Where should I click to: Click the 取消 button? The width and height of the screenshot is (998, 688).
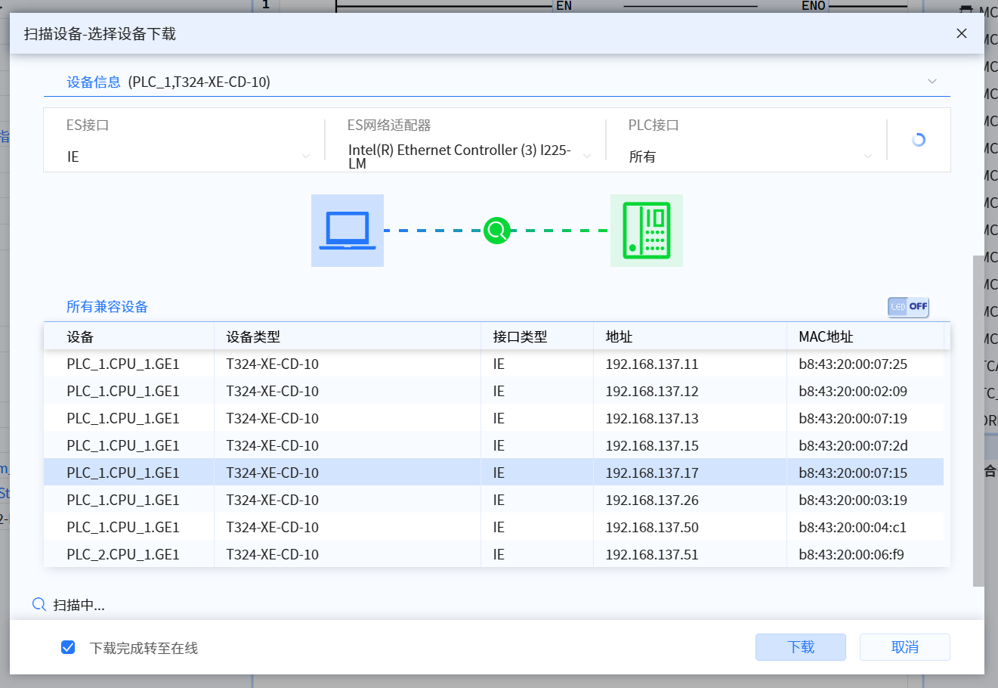(904, 647)
